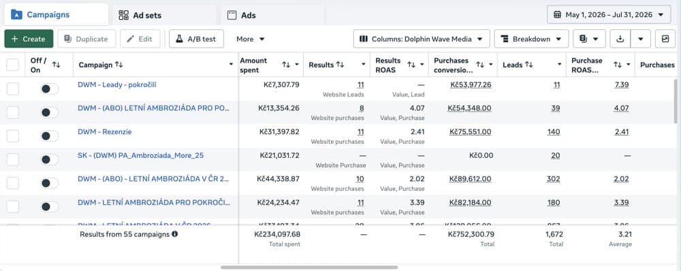Open the More dropdown menu
The image size is (681, 271).
click(251, 39)
